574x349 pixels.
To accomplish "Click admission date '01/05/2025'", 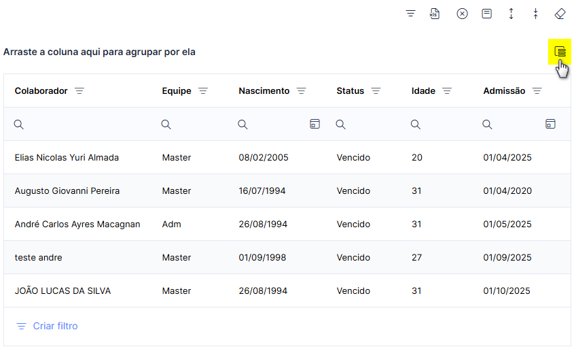I will (507, 225).
